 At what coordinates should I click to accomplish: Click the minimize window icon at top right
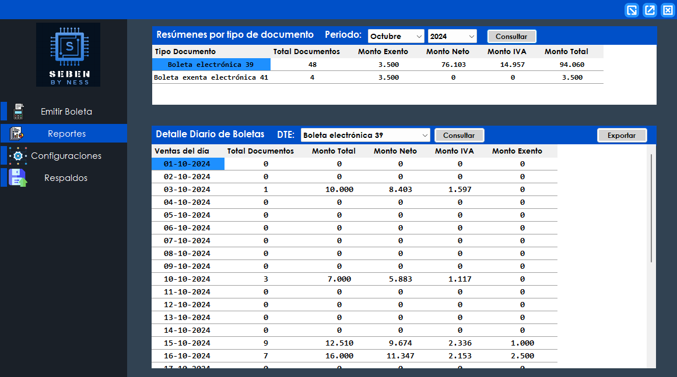click(632, 10)
